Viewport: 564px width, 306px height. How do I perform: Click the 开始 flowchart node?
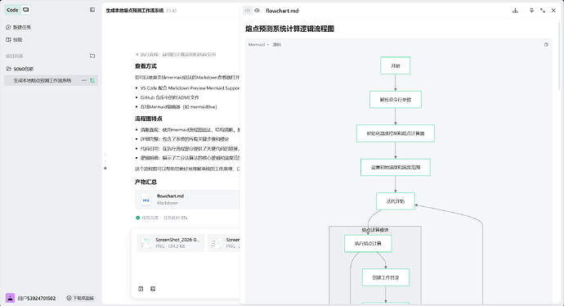[x=396, y=65]
